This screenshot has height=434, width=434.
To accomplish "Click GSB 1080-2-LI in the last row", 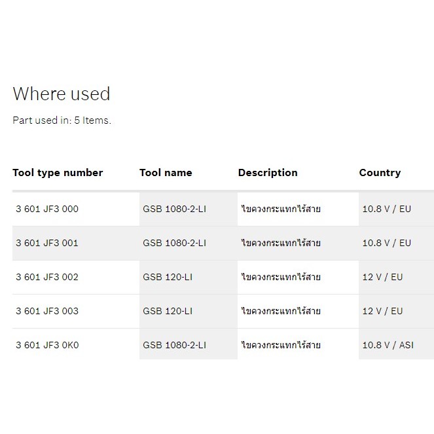I will [x=174, y=345].
